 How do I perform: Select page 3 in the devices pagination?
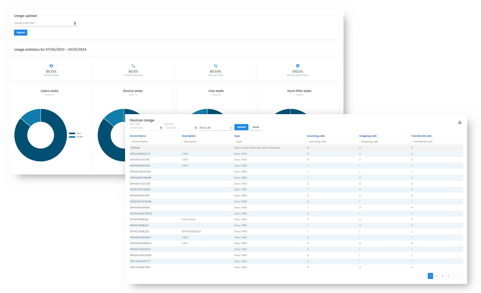(442, 276)
